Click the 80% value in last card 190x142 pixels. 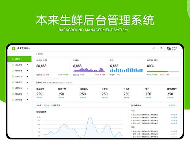click(x=150, y=66)
